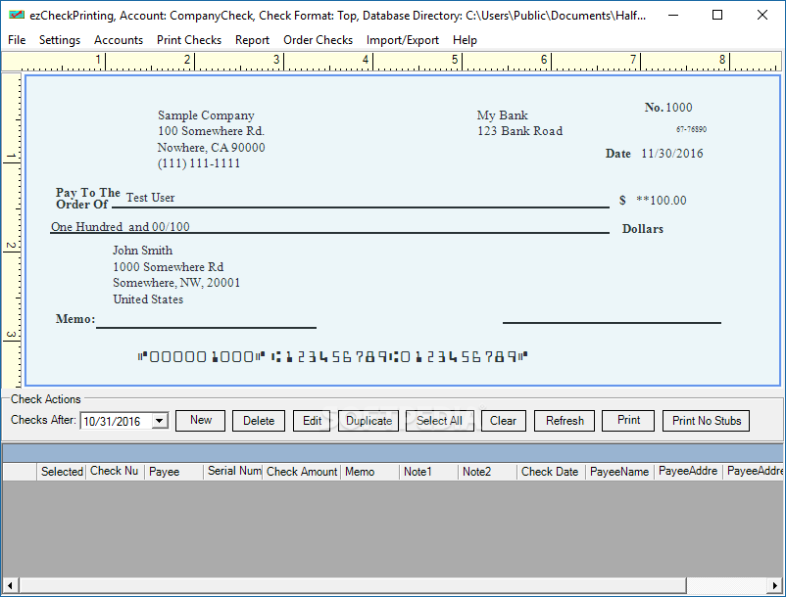The width and height of the screenshot is (786, 597).
Task: Click the Clear button
Action: pyautogui.click(x=504, y=421)
